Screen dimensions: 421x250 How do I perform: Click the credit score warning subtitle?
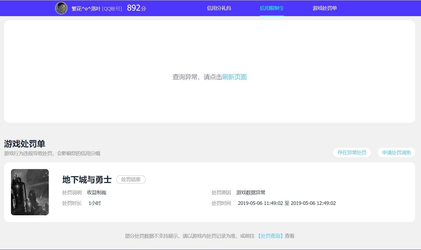tap(52, 153)
